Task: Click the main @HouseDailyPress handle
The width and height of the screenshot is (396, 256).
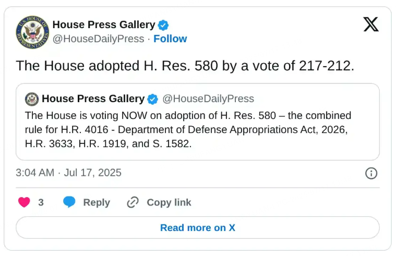Action: pos(99,39)
